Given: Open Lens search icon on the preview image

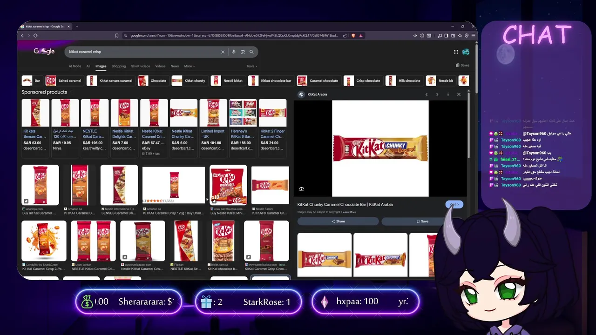Looking at the screenshot, I should click(302, 189).
